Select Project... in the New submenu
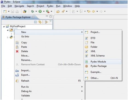128x100 pixels. pyautogui.click(x=103, y=32)
